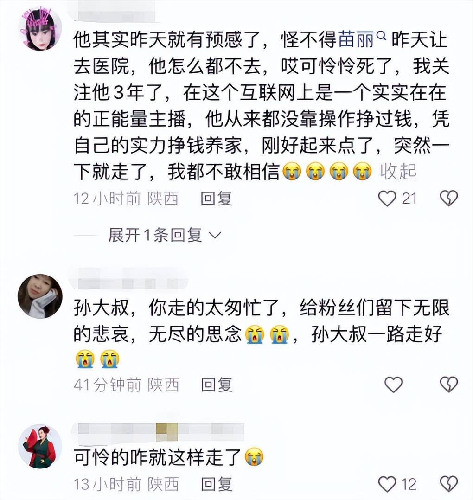Like the 41-minute-old comment
This screenshot has width=473, height=500.
tap(394, 384)
